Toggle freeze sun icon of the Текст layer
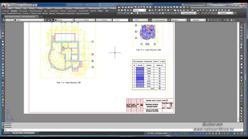248x139 pixels. 9,20
